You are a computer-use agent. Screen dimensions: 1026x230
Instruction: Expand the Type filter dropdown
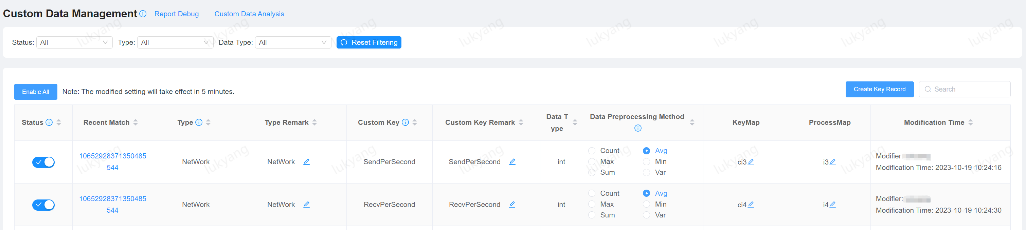coord(175,43)
